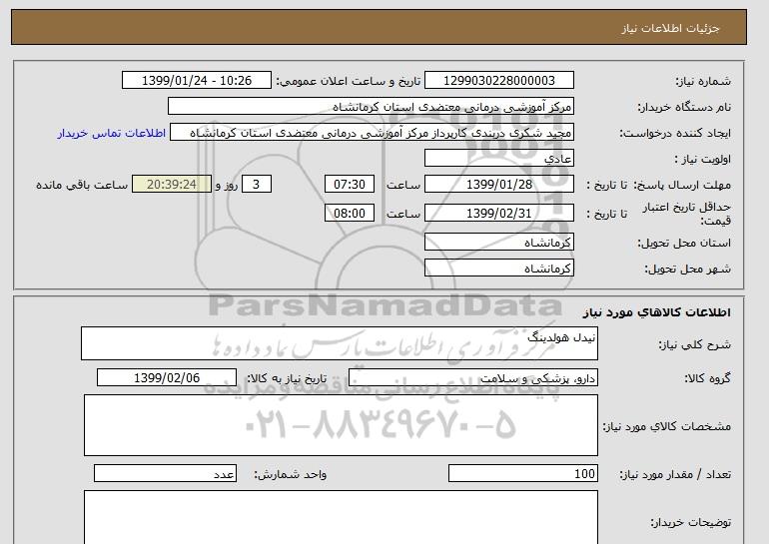Image resolution: width=769 pixels, height=544 pixels.
Task: Click the label اولویت نیاز
Action: tap(703, 159)
